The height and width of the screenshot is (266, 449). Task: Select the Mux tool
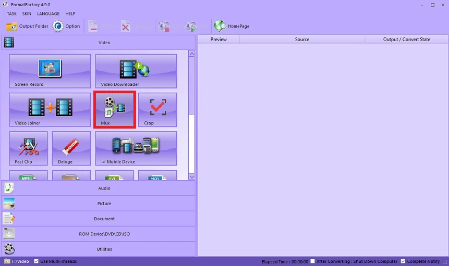115,110
